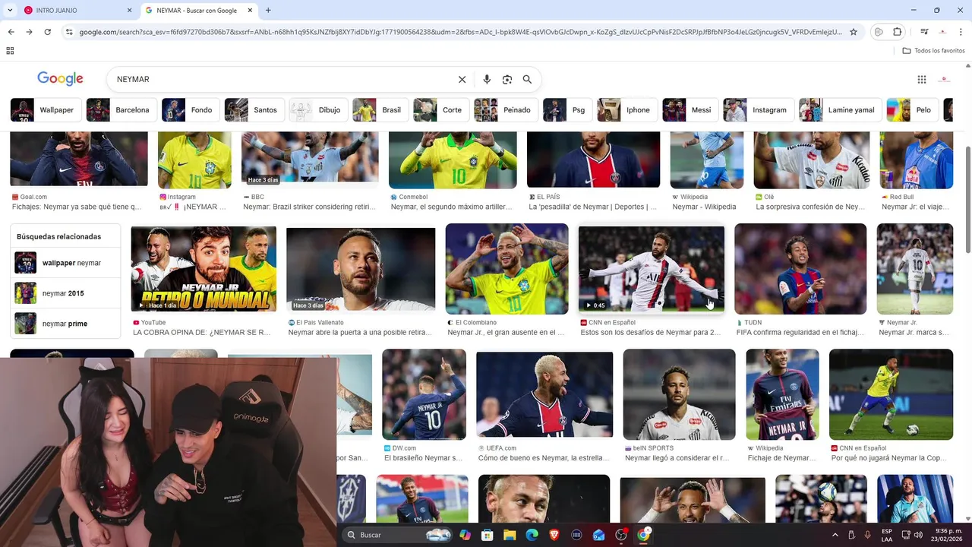This screenshot has height=547, width=972.
Task: Open the Chrome extensions puzzle icon
Action: pos(898,32)
